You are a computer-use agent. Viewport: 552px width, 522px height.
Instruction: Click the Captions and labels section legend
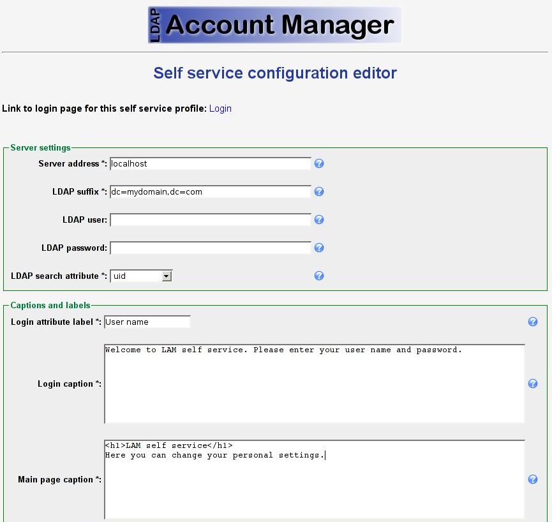point(50,306)
